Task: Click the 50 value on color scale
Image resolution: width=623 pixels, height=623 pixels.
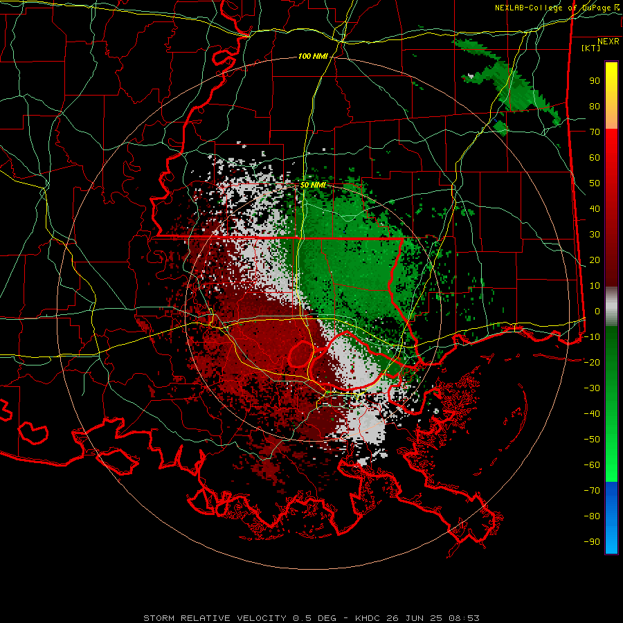Action: click(x=595, y=183)
